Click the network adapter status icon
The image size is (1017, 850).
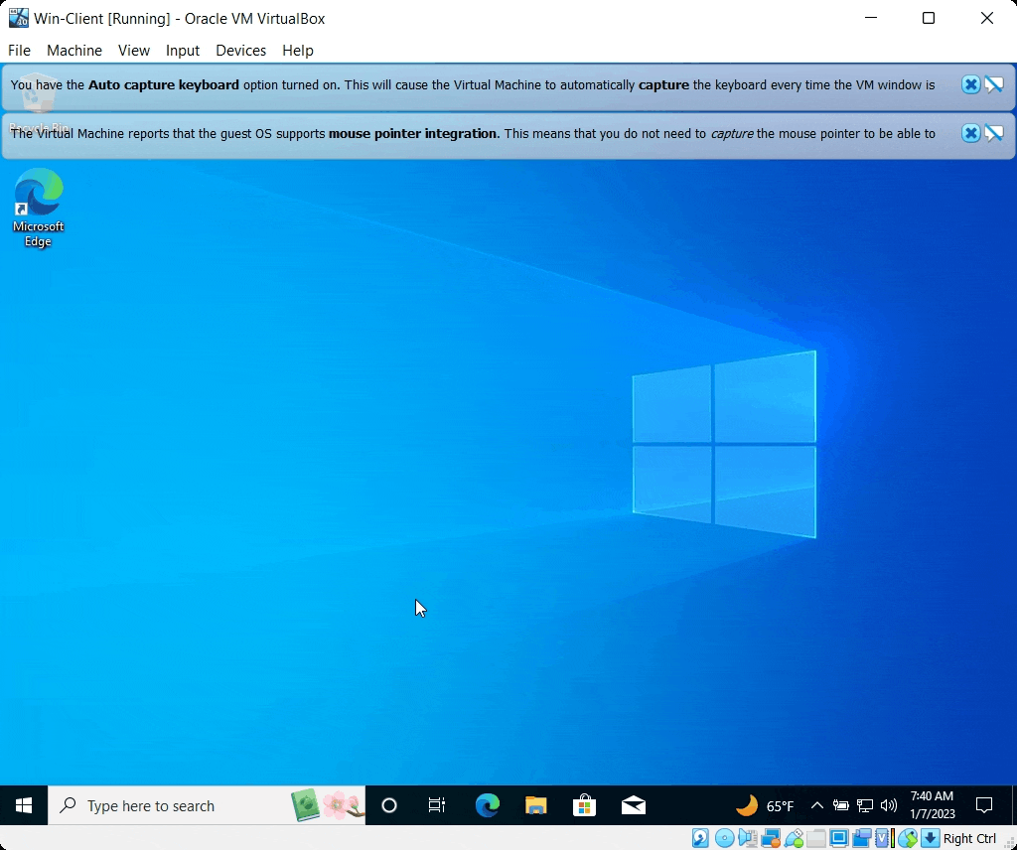tap(771, 838)
